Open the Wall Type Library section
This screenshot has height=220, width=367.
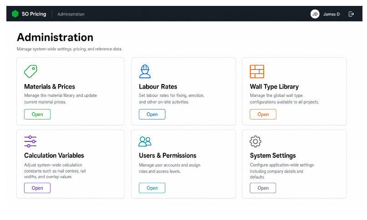click(263, 114)
